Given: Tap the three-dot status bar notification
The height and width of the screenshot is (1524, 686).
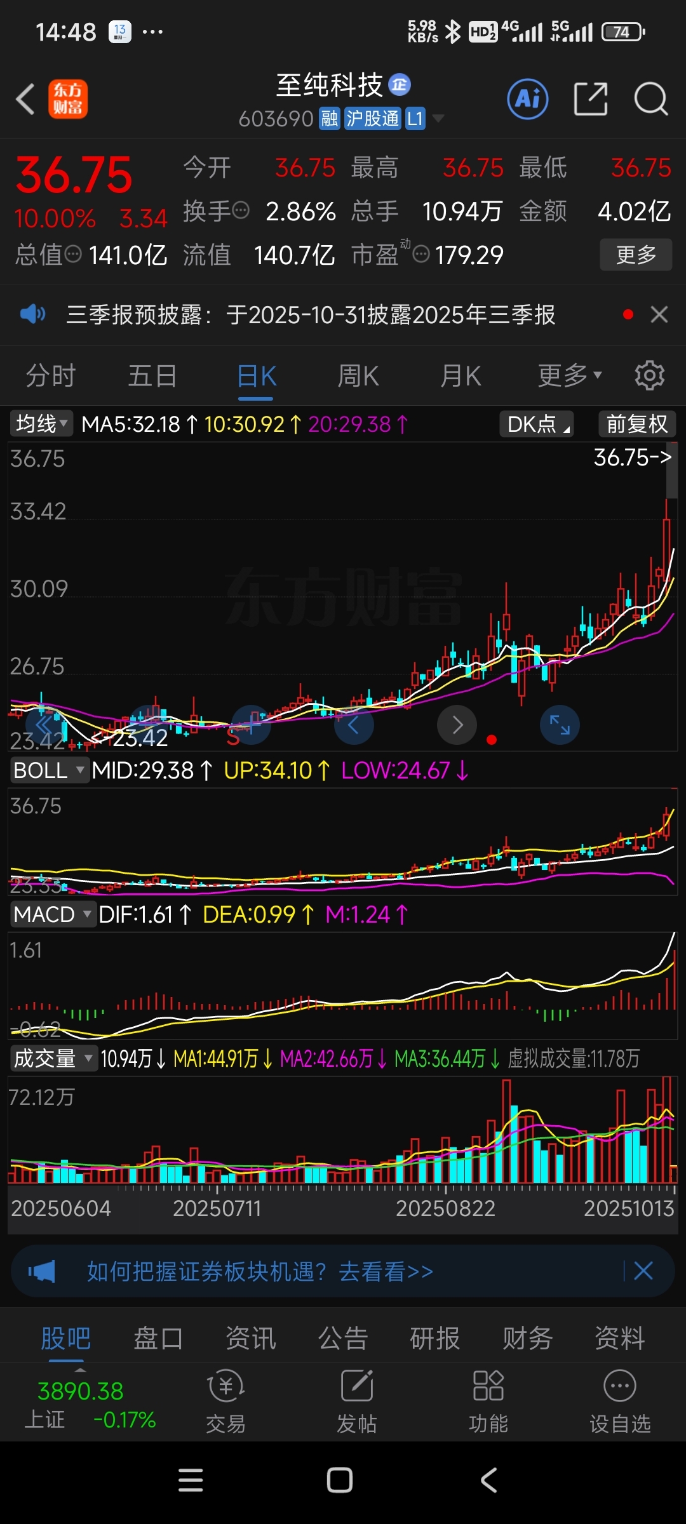Looking at the screenshot, I should [152, 31].
